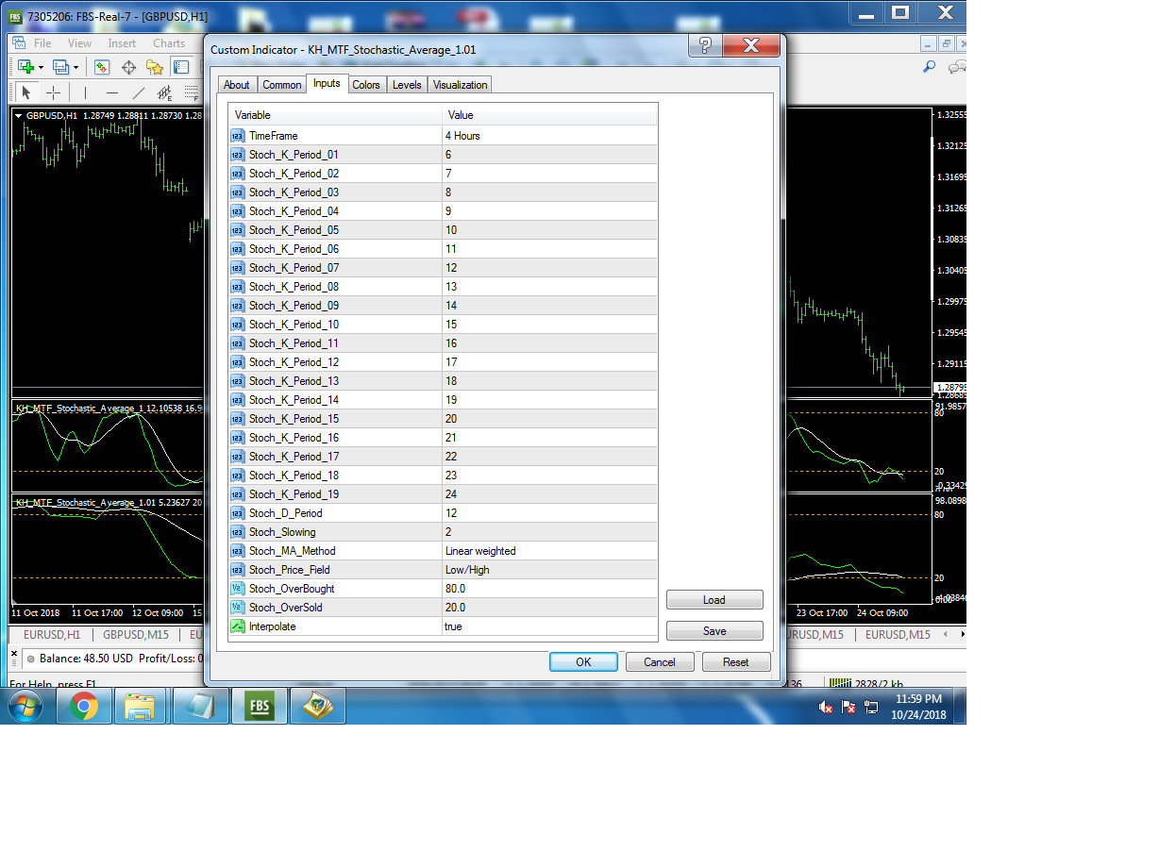Toggle the Market Watch toolbar icon
The width and height of the screenshot is (1159, 868).
pyautogui.click(x=102, y=67)
